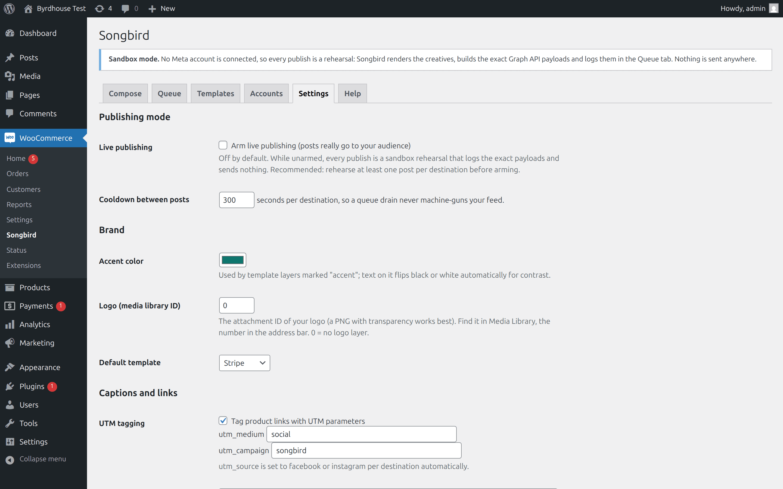The height and width of the screenshot is (489, 783).
Task: Switch to the Compose tab
Action: tap(125, 93)
